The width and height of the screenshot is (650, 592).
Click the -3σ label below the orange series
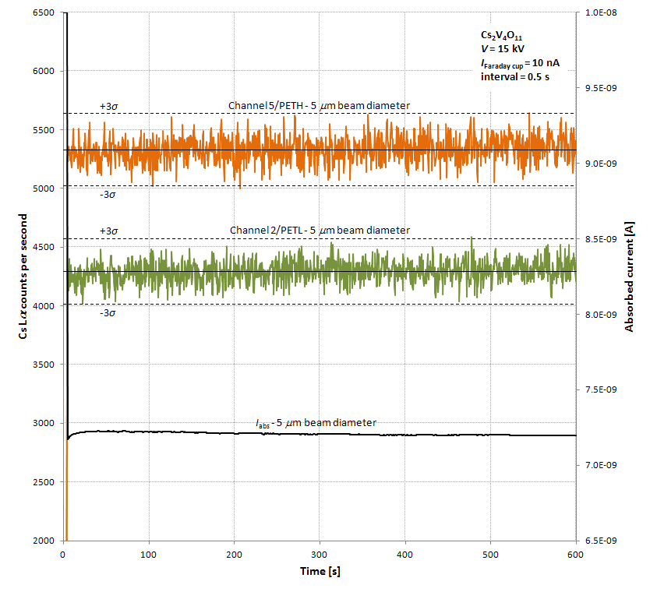pyautogui.click(x=108, y=195)
